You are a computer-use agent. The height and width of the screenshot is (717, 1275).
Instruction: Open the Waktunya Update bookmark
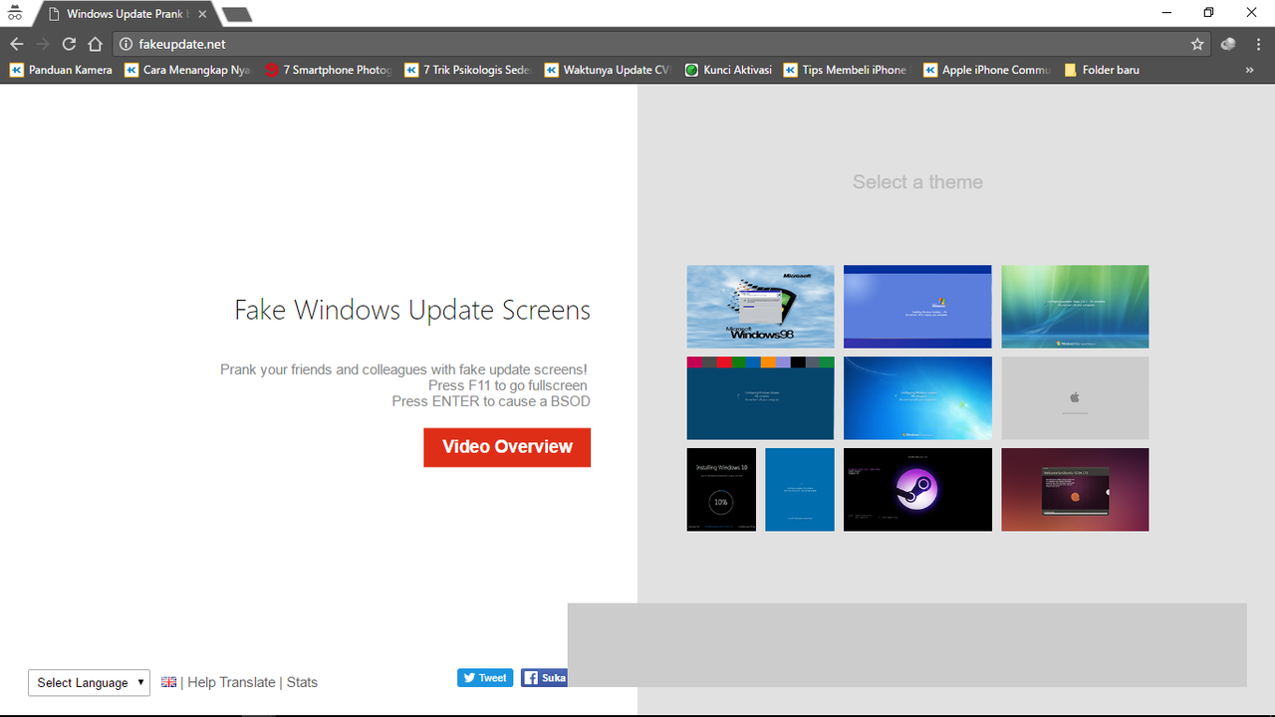[x=608, y=70]
